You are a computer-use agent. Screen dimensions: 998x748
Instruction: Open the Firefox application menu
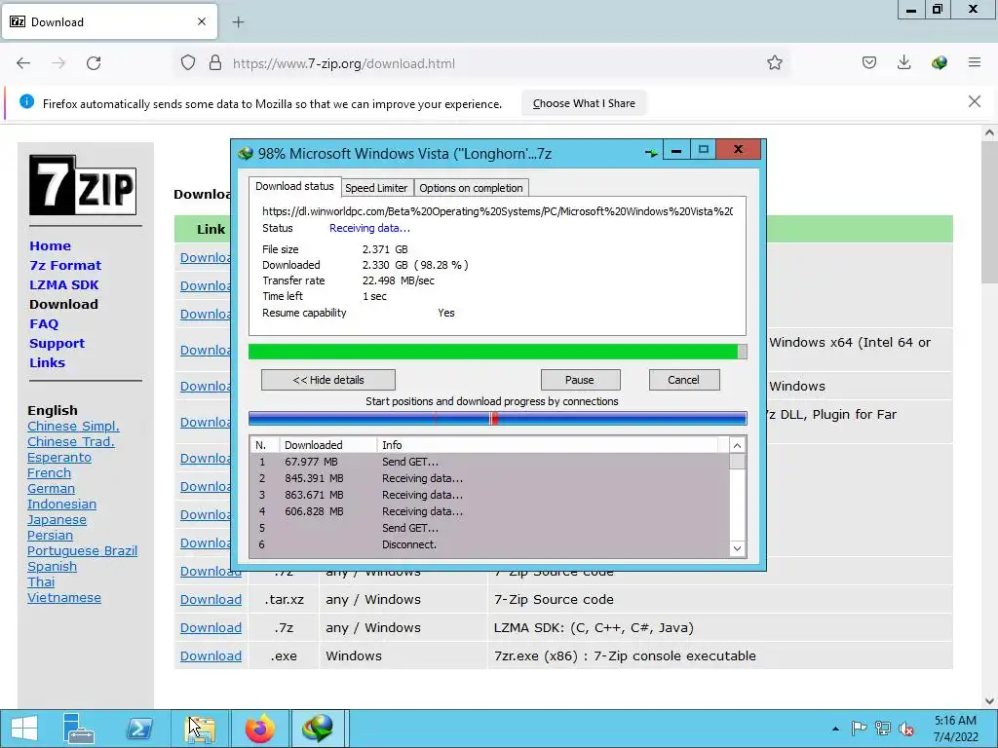[x=975, y=63]
